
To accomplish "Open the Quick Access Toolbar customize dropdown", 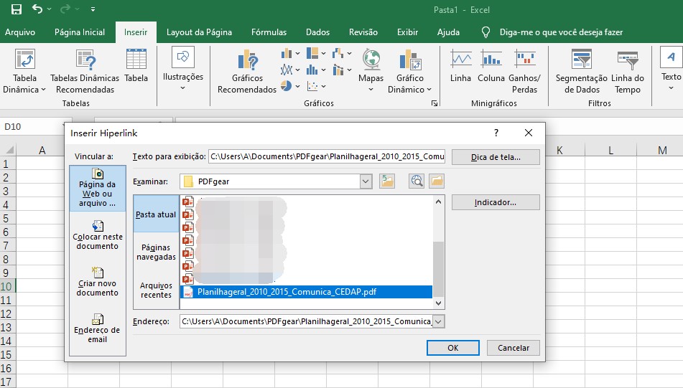I will 93,9.
